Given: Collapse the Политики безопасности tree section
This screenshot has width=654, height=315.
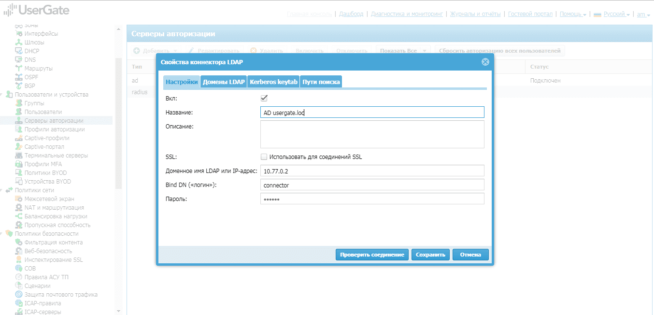Looking at the screenshot, I should pos(2,234).
